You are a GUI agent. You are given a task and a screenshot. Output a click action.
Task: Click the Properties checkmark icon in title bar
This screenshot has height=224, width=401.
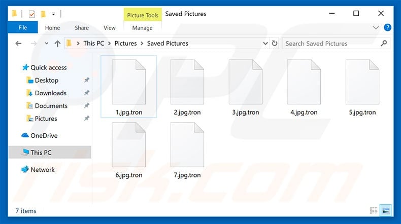tap(31, 14)
